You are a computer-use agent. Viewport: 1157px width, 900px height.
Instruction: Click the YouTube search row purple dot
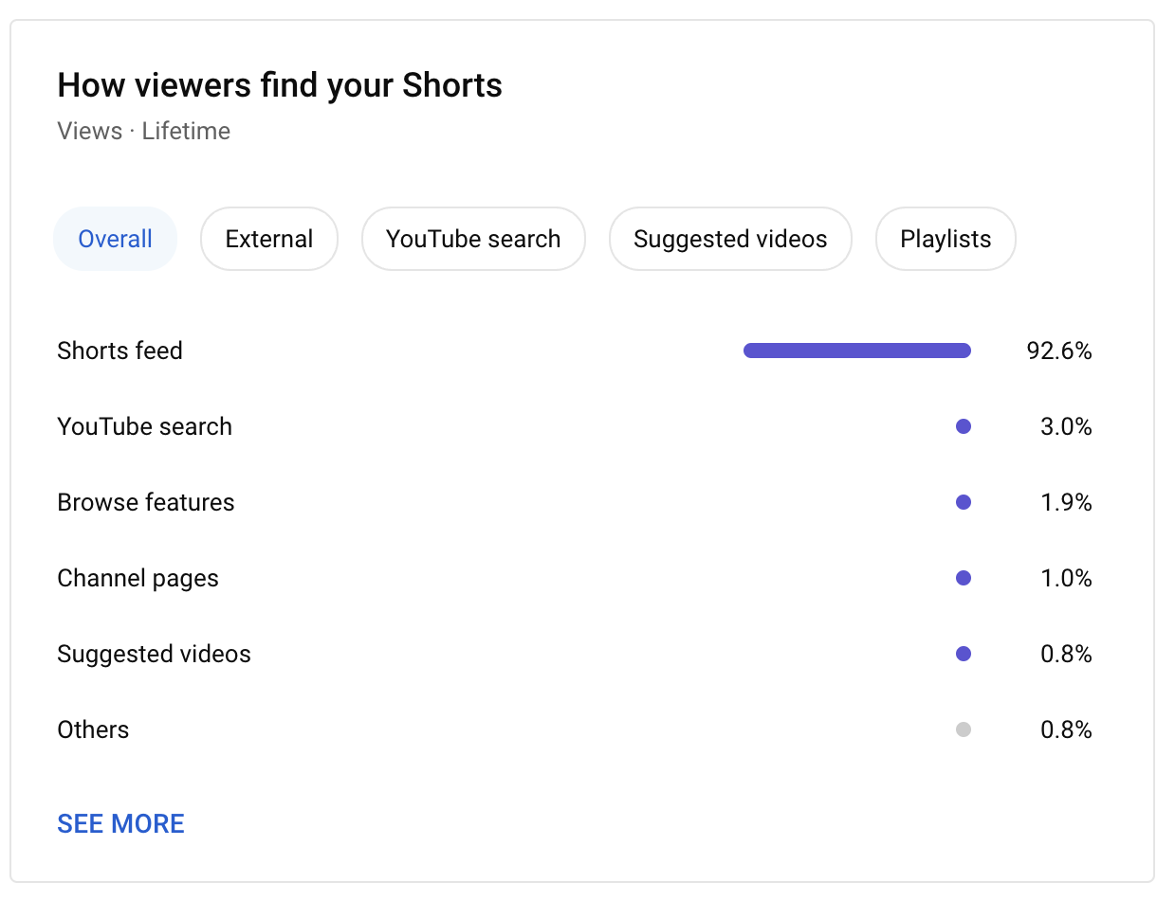(x=964, y=426)
